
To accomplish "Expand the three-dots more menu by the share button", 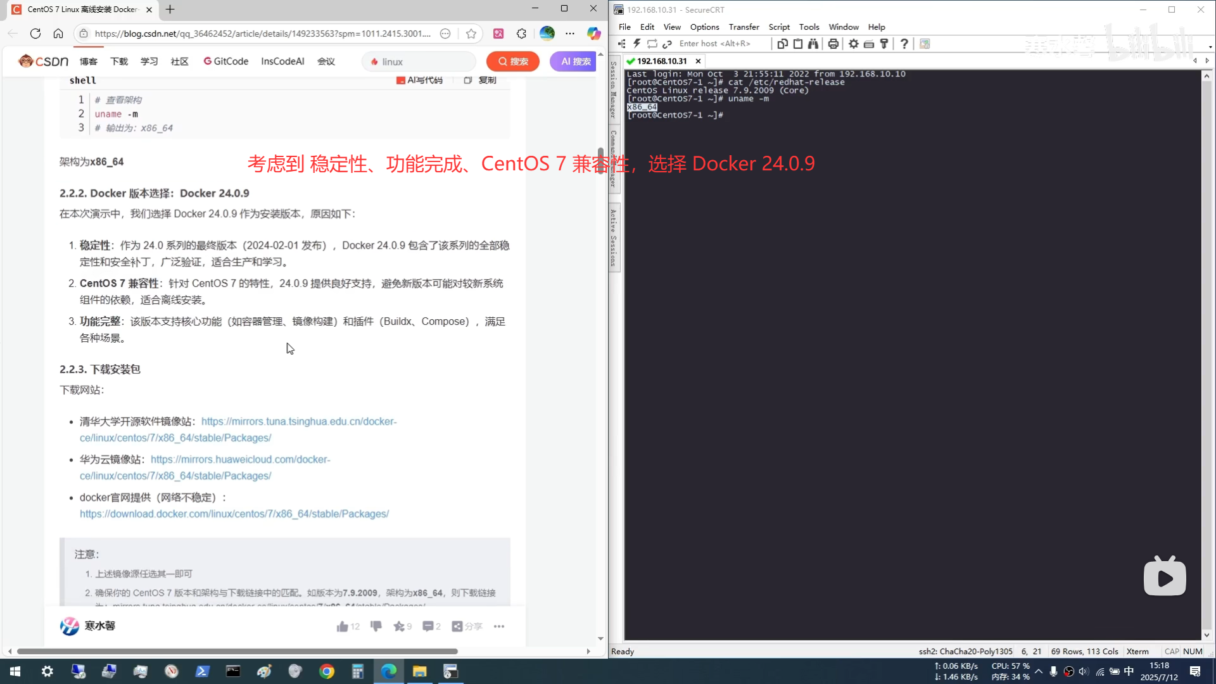I will click(499, 626).
